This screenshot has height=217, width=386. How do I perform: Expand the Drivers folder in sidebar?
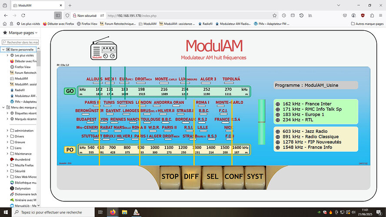coord(7,136)
